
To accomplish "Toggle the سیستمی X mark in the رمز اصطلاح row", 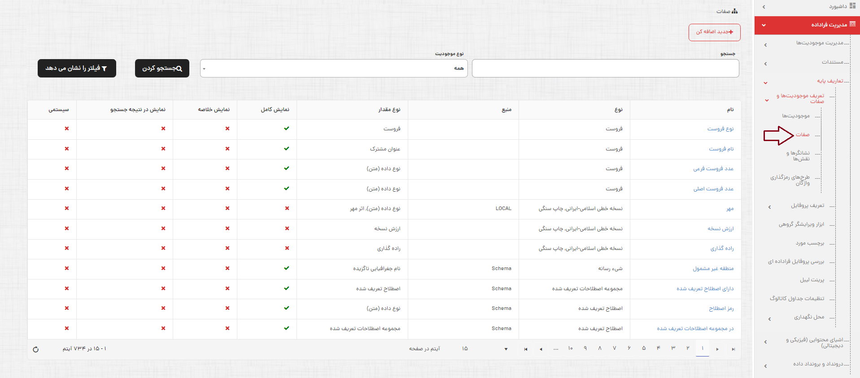I will click(67, 308).
